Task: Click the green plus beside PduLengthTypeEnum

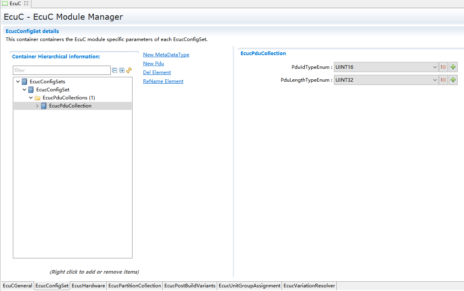Action: pyautogui.click(x=453, y=80)
